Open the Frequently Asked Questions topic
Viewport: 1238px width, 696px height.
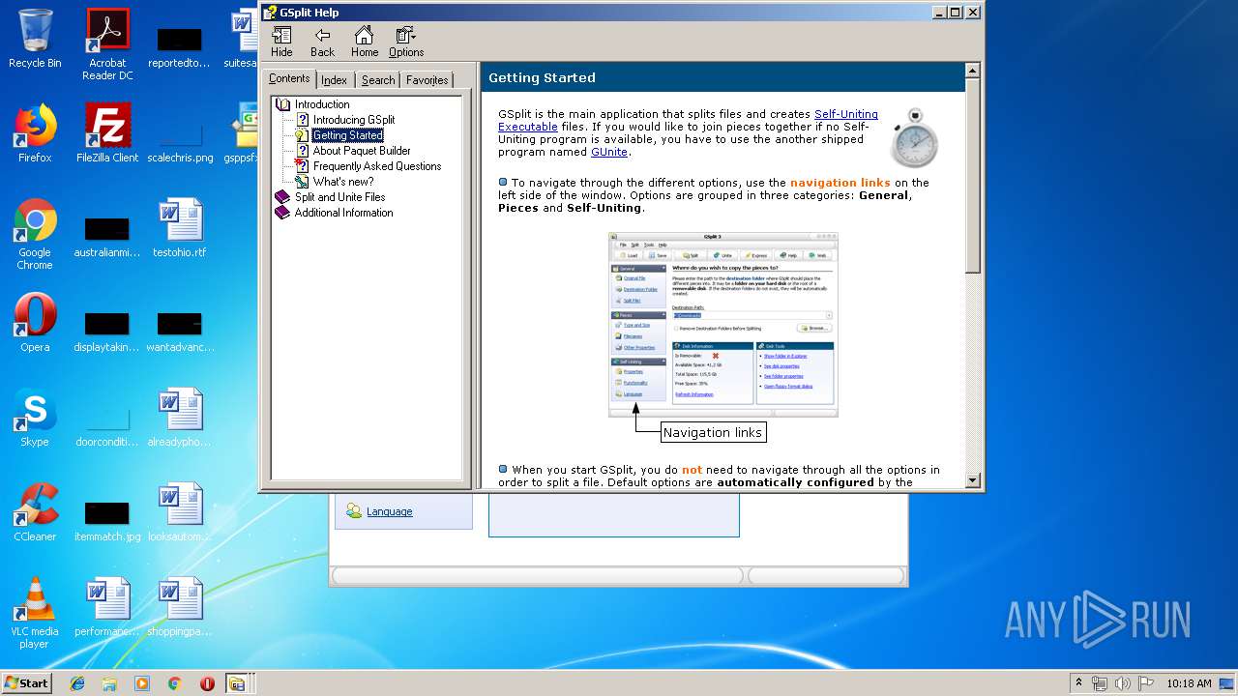pyautogui.click(x=377, y=166)
